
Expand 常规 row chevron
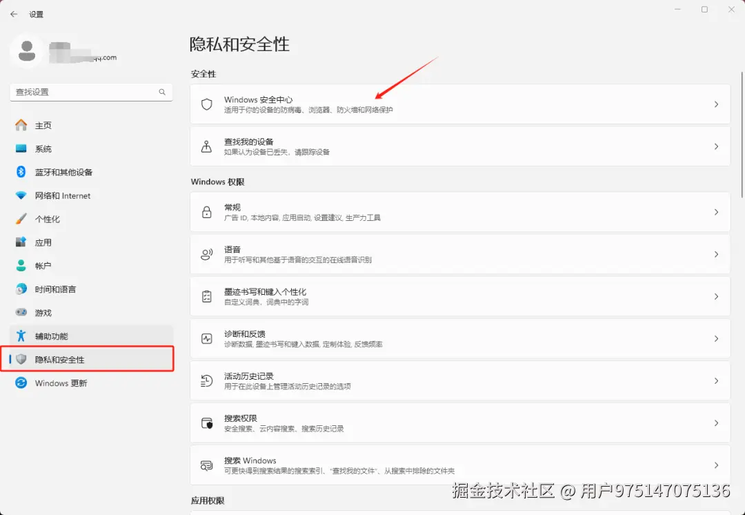pyautogui.click(x=716, y=212)
